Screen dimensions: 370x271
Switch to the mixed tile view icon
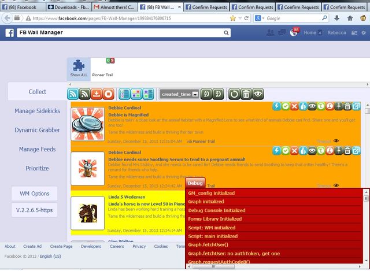[148, 94]
